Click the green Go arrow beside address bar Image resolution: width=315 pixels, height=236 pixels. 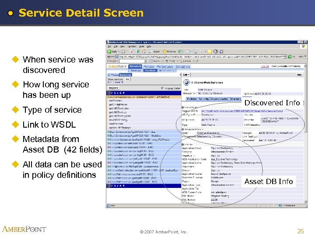click(290, 56)
